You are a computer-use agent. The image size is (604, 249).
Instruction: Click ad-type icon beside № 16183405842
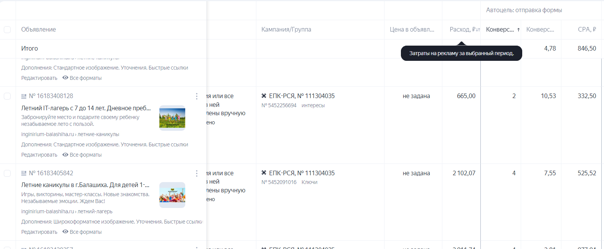(24, 173)
